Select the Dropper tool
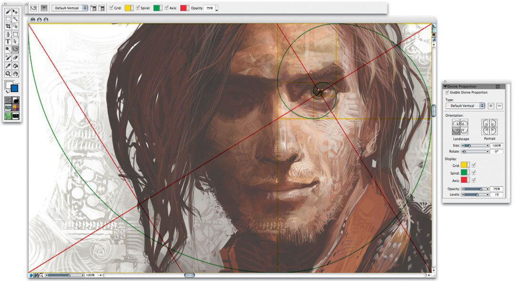Screen dimensions: 515x281 click(8, 65)
